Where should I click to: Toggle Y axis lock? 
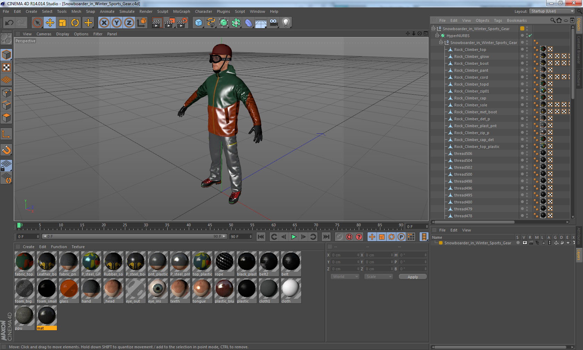coord(117,23)
